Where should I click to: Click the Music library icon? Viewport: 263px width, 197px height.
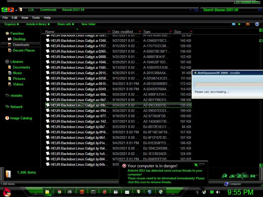(10, 73)
